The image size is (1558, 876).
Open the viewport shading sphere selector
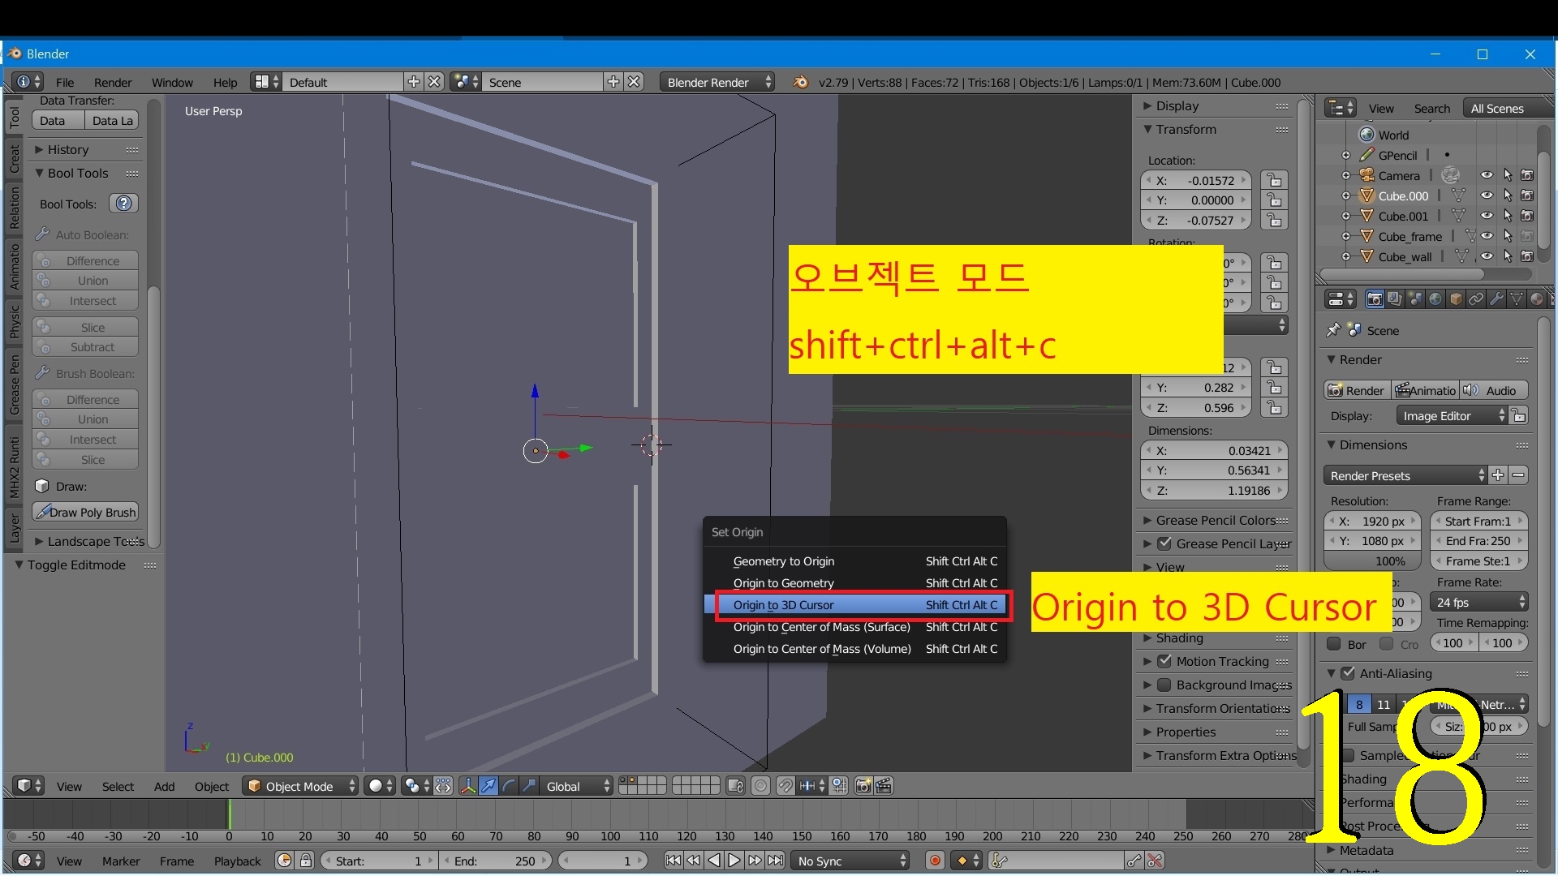[x=380, y=786]
